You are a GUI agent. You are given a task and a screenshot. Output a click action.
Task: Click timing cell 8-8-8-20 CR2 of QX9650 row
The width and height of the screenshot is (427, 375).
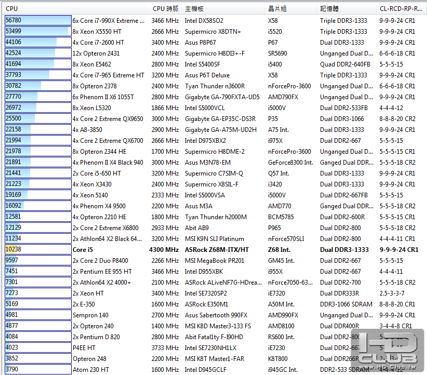[397, 119]
